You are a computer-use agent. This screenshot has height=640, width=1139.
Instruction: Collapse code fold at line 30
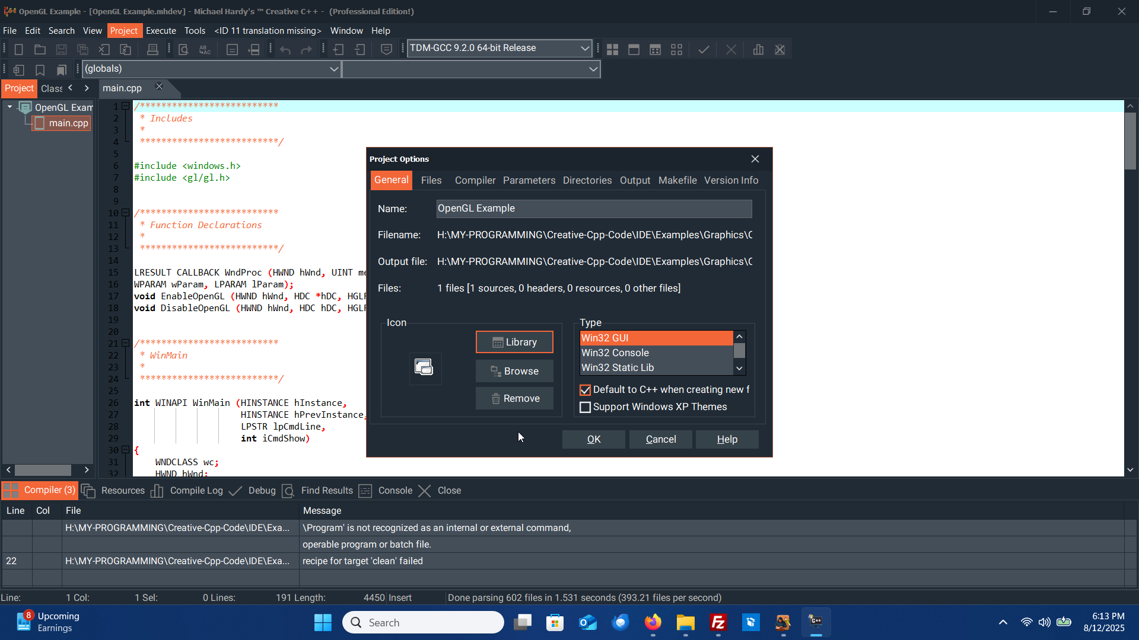click(125, 450)
